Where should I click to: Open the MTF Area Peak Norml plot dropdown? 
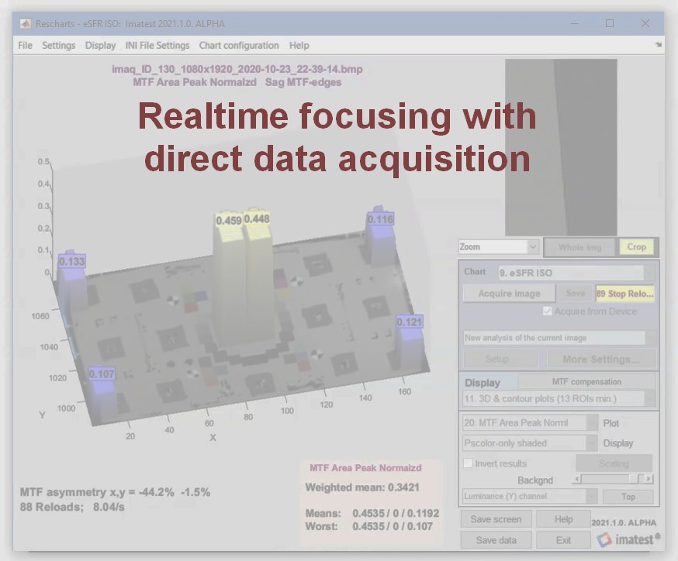point(530,423)
